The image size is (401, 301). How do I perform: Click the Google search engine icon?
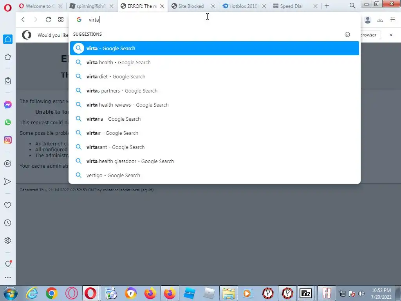[79, 20]
